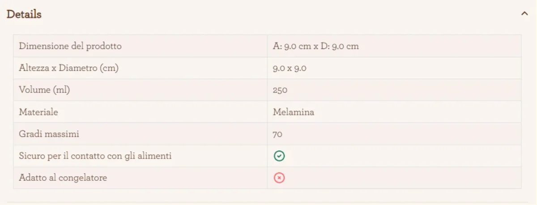Click the word 'Diametro' in the label
The width and height of the screenshot is (537, 205).
(78, 68)
